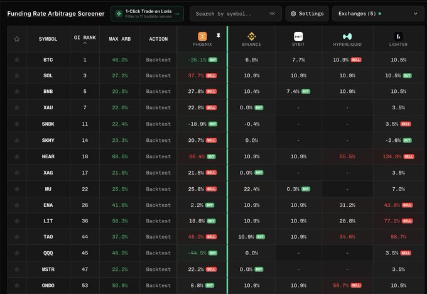The image size is (427, 294).
Task: Click the Funding Rate Arbitrage Screener title
Action: click(56, 14)
